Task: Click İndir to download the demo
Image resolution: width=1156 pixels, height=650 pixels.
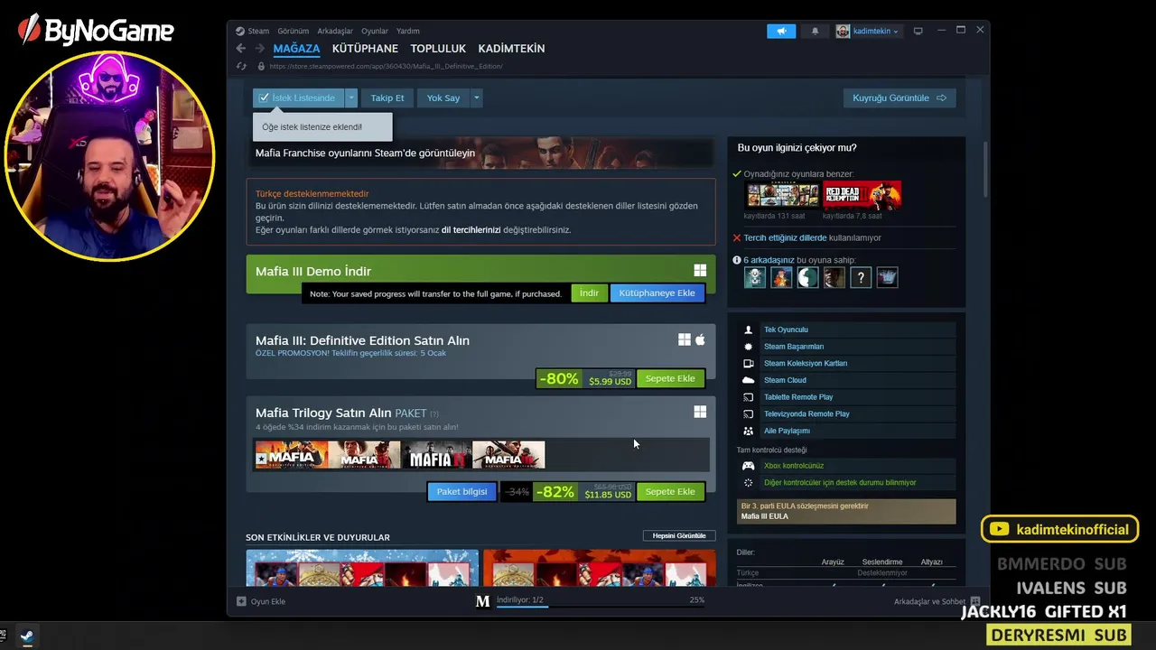Action: point(589,293)
